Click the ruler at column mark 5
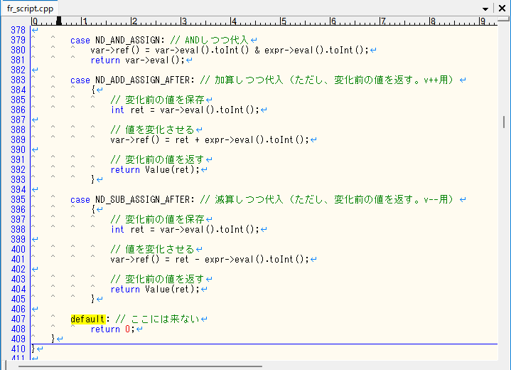This screenshot has width=511, height=370. (x=282, y=21)
